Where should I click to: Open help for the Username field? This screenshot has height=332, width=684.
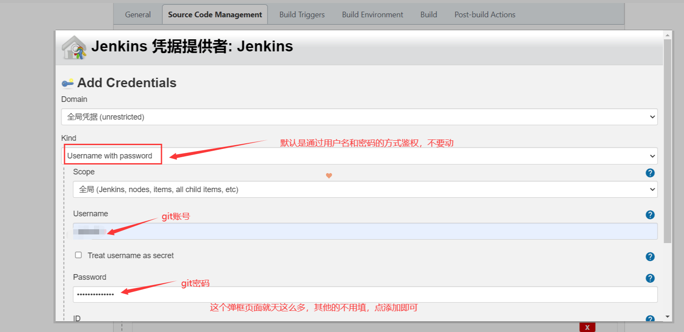tap(650, 215)
